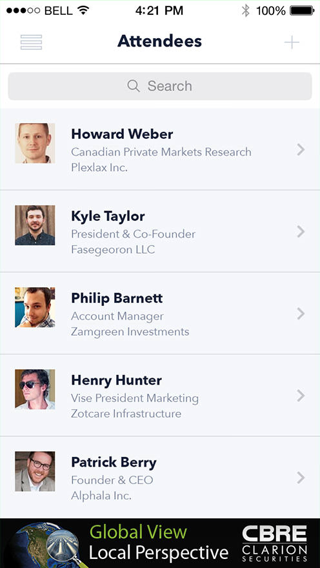Open Patrick Berry's details chevron

pos(301,478)
